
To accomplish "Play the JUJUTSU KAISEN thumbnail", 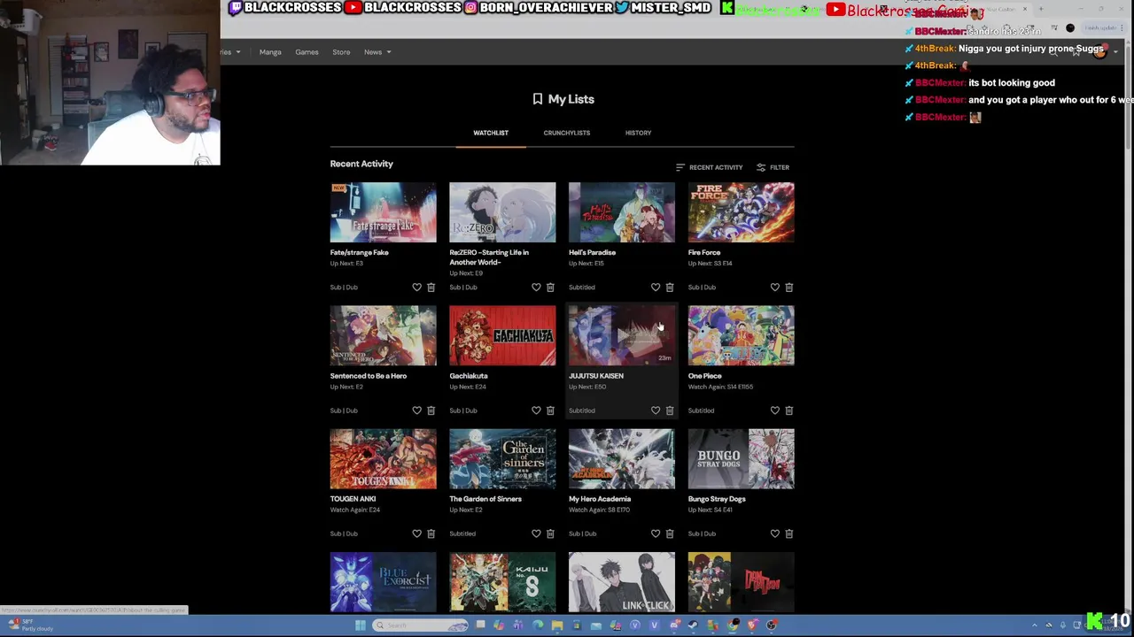I will coord(622,335).
